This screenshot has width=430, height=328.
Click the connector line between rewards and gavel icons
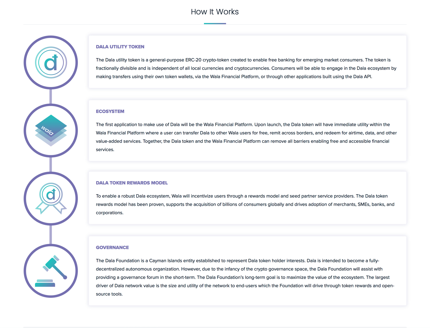point(51,234)
